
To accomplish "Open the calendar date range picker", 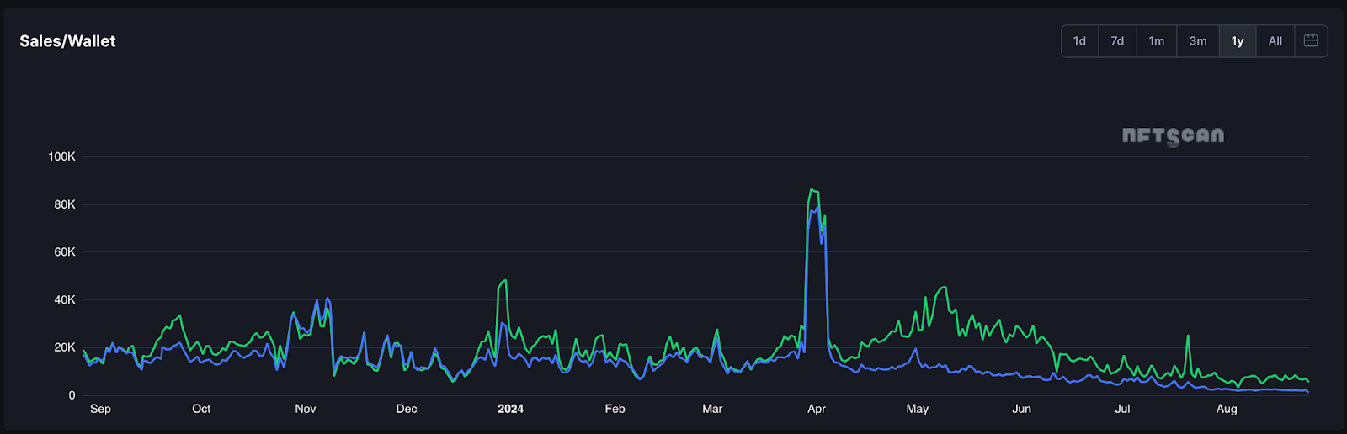I will pyautogui.click(x=1310, y=40).
